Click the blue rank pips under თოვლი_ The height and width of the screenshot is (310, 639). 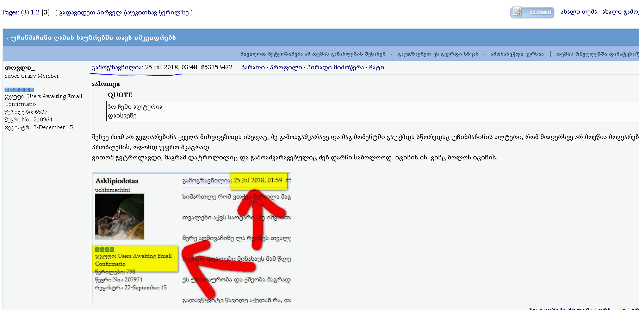click(x=19, y=90)
